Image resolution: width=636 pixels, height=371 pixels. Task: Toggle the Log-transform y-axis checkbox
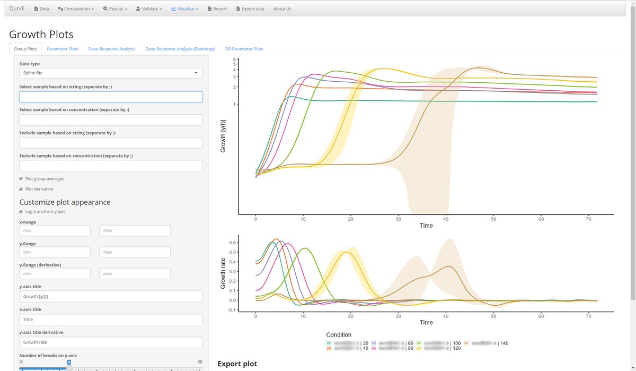click(21, 212)
